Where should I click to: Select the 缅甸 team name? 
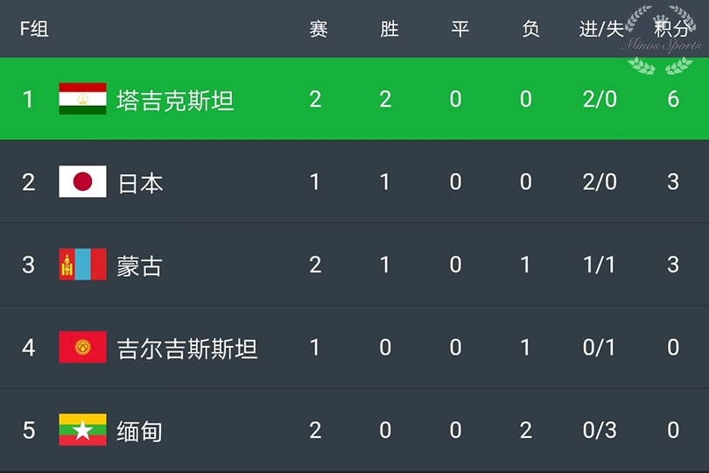[140, 430]
